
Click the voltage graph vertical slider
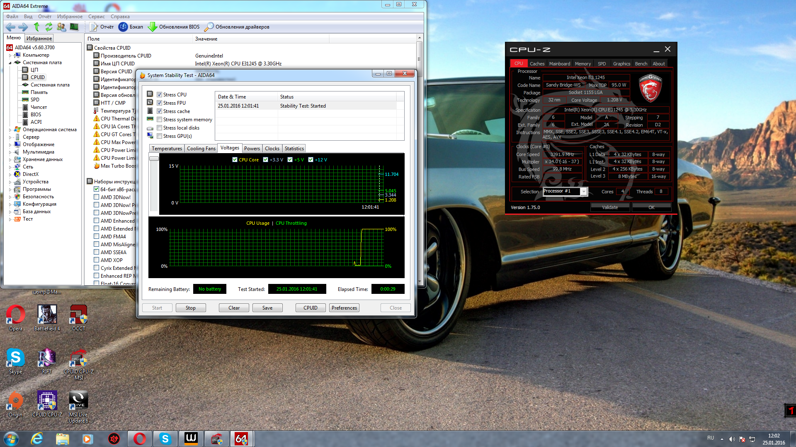pos(154,159)
